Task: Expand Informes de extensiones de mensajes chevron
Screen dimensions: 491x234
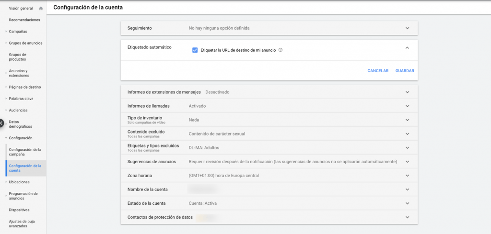Action: pos(407,92)
